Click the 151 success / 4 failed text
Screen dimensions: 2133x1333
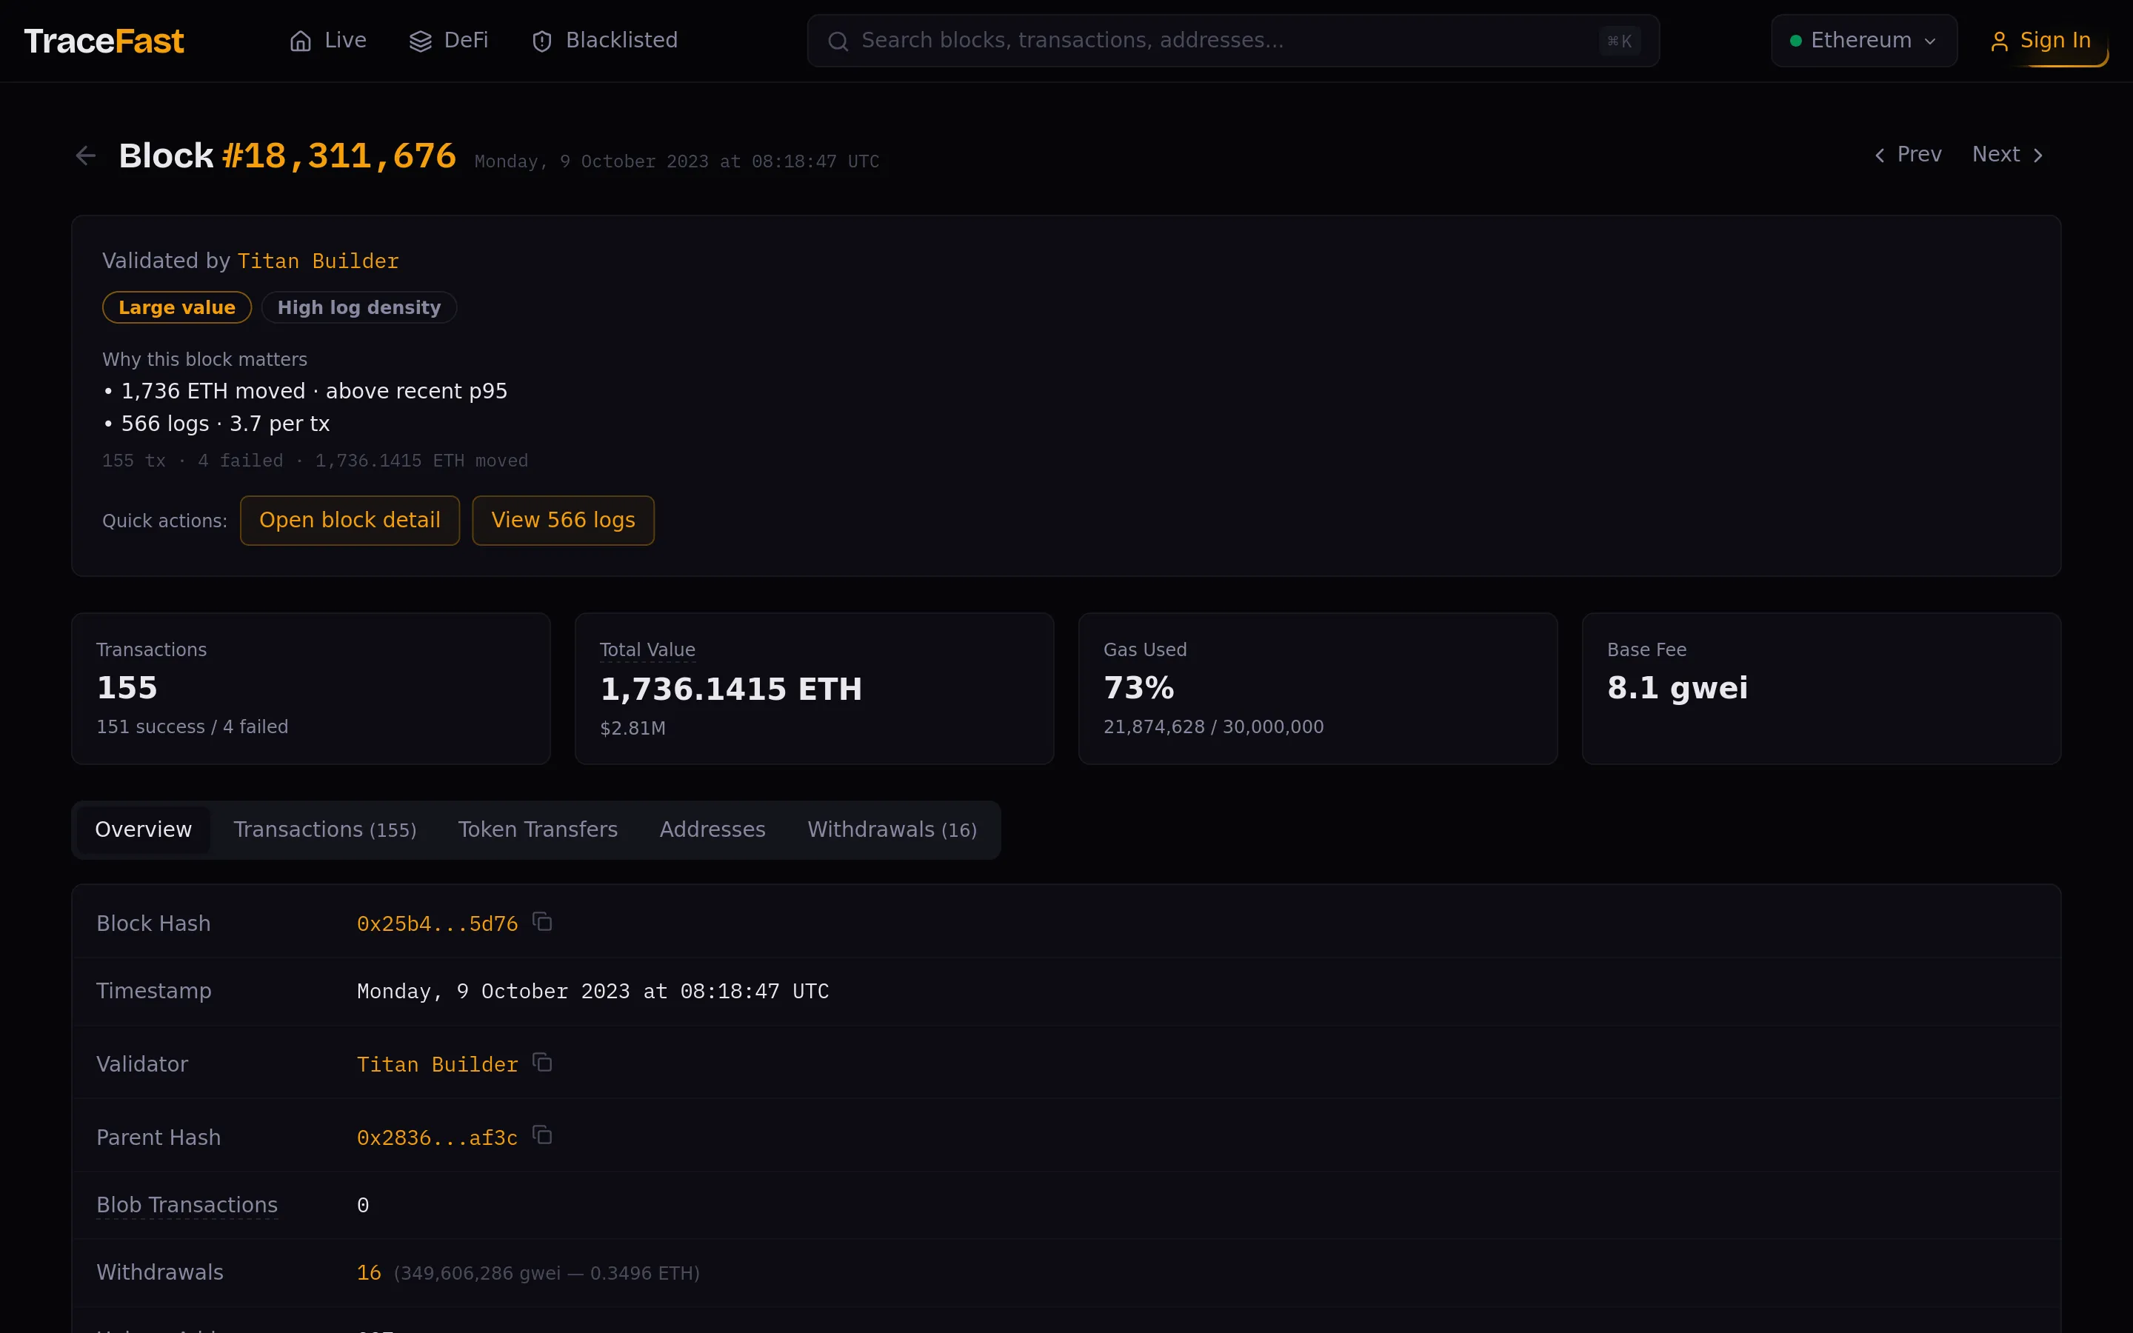192,726
